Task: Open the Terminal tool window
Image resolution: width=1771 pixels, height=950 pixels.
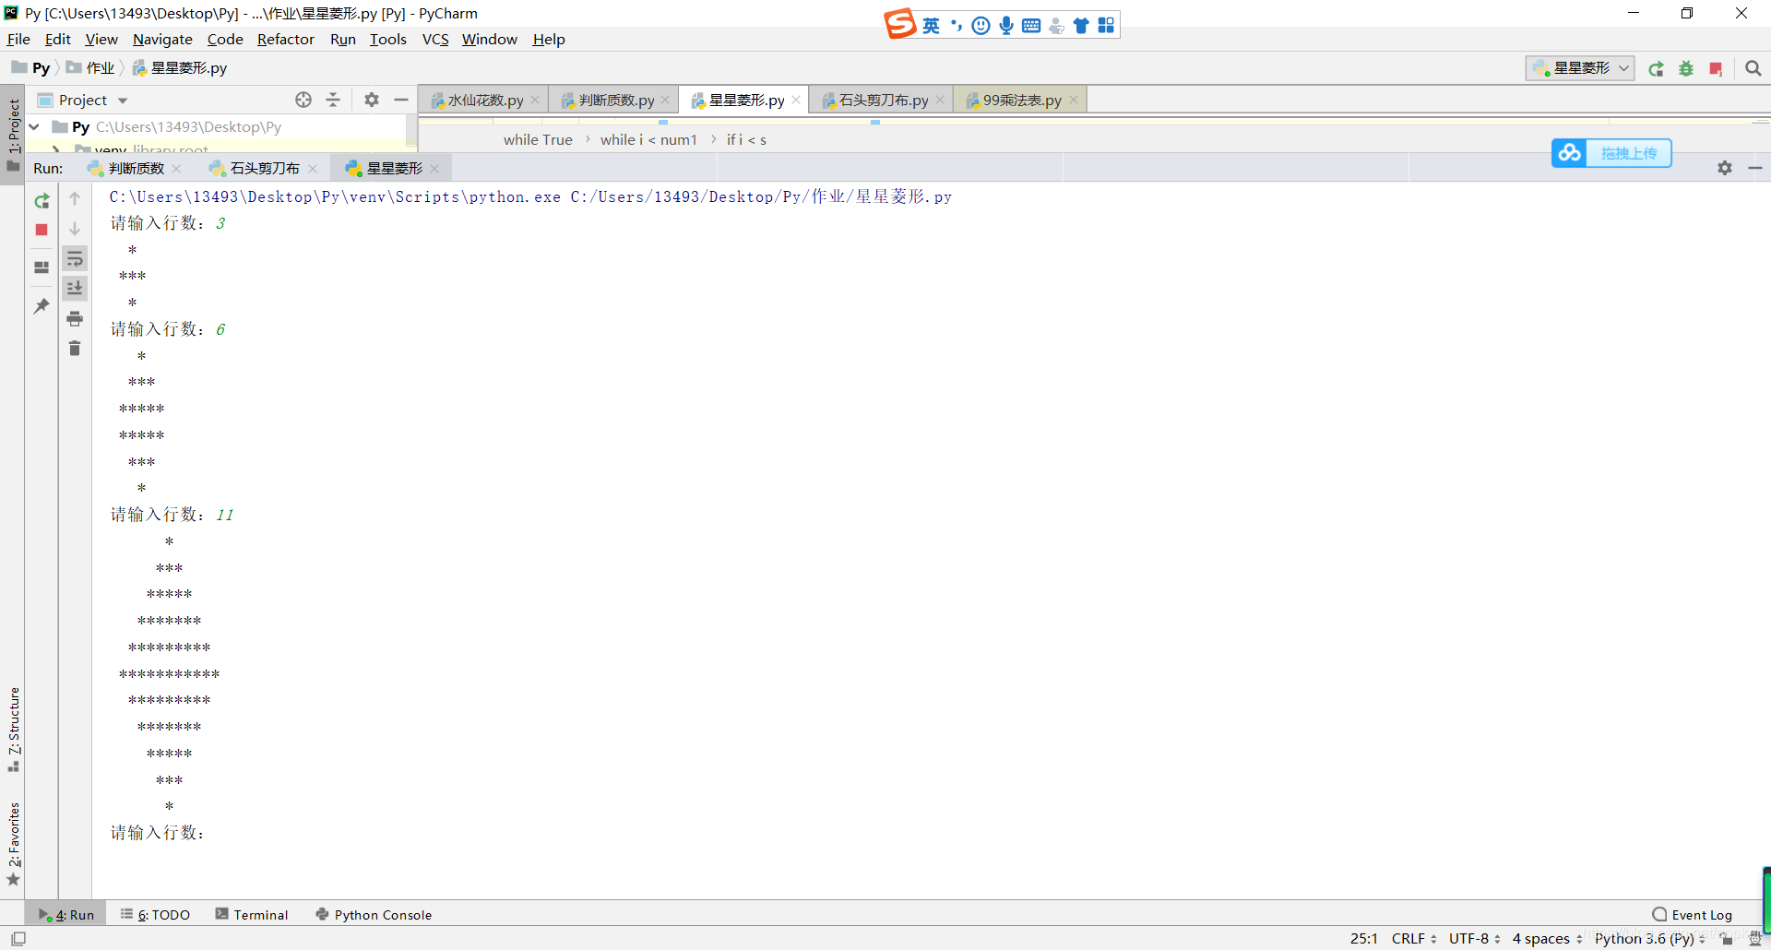Action: (x=252, y=914)
